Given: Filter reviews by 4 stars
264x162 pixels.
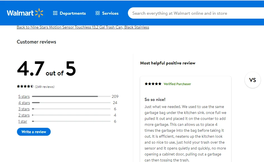Looking at the screenshot, I should [x=24, y=103].
